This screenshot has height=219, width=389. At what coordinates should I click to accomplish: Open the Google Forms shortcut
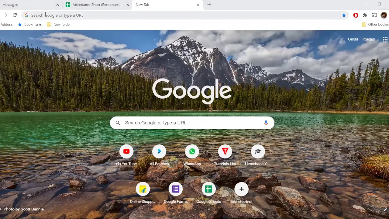tap(176, 189)
